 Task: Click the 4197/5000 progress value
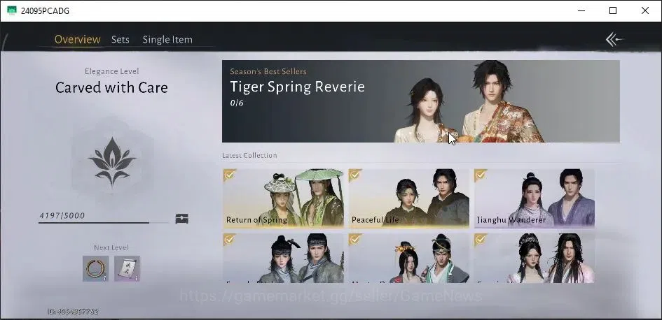tap(62, 216)
